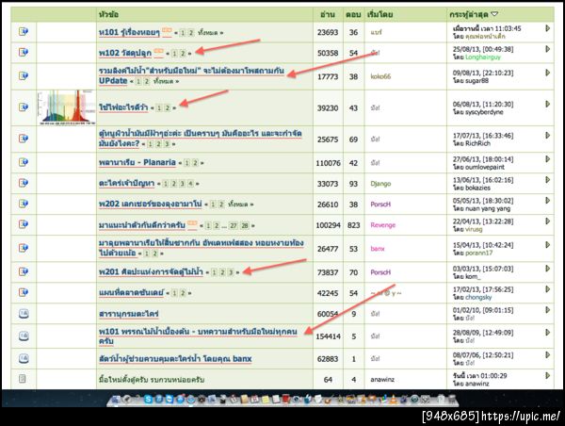Click the 154414 view count cell
The width and height of the screenshot is (565, 426).
[x=328, y=336]
